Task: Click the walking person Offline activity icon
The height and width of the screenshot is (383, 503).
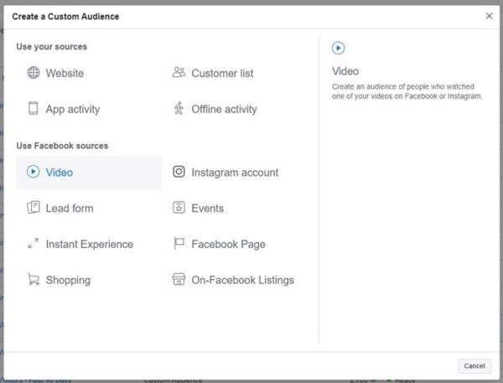Action: 179,108
